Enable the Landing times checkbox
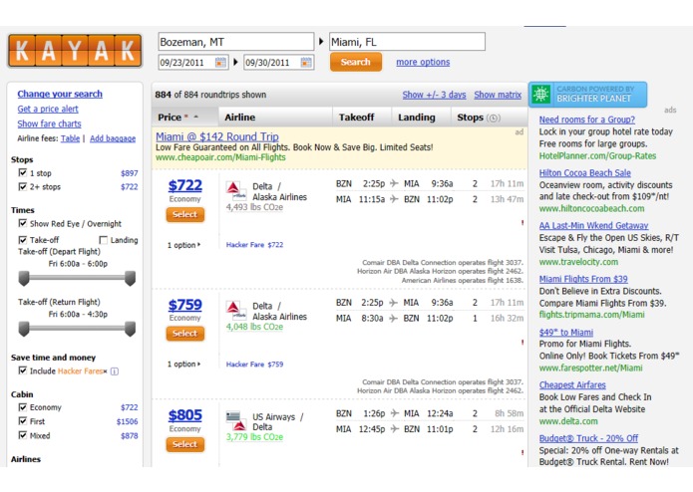This screenshot has width=693, height=492. 104,240
